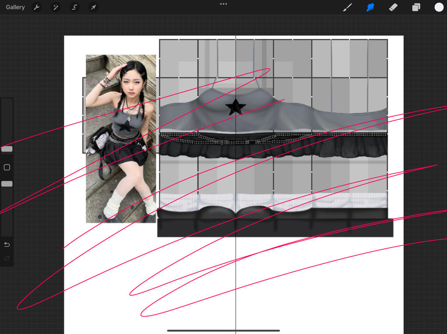Tap the home indicator bar

(x=223, y=331)
